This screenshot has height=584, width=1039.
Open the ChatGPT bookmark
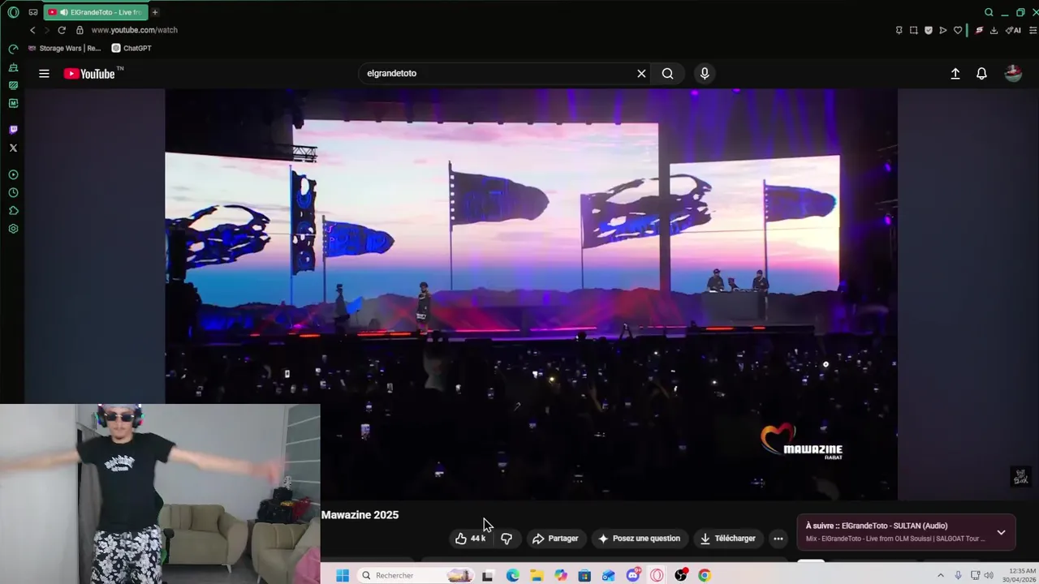(131, 48)
